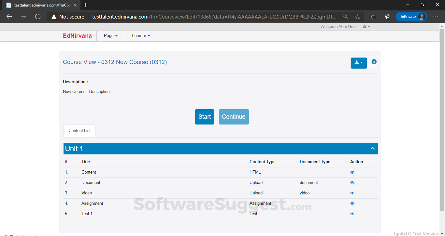Open the Page menu

pos(110,36)
